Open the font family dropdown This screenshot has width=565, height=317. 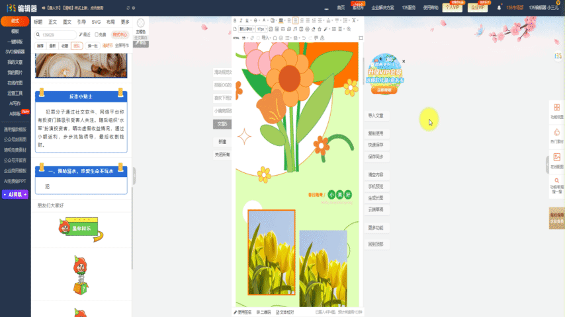pos(247,29)
